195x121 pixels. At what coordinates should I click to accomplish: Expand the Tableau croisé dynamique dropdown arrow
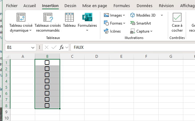click(x=31, y=30)
